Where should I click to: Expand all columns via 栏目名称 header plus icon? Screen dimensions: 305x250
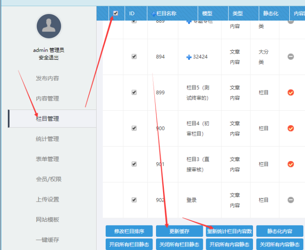pos(153,14)
